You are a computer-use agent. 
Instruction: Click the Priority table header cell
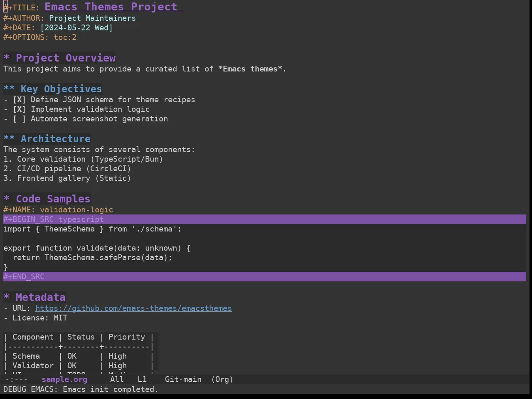[x=127, y=337]
